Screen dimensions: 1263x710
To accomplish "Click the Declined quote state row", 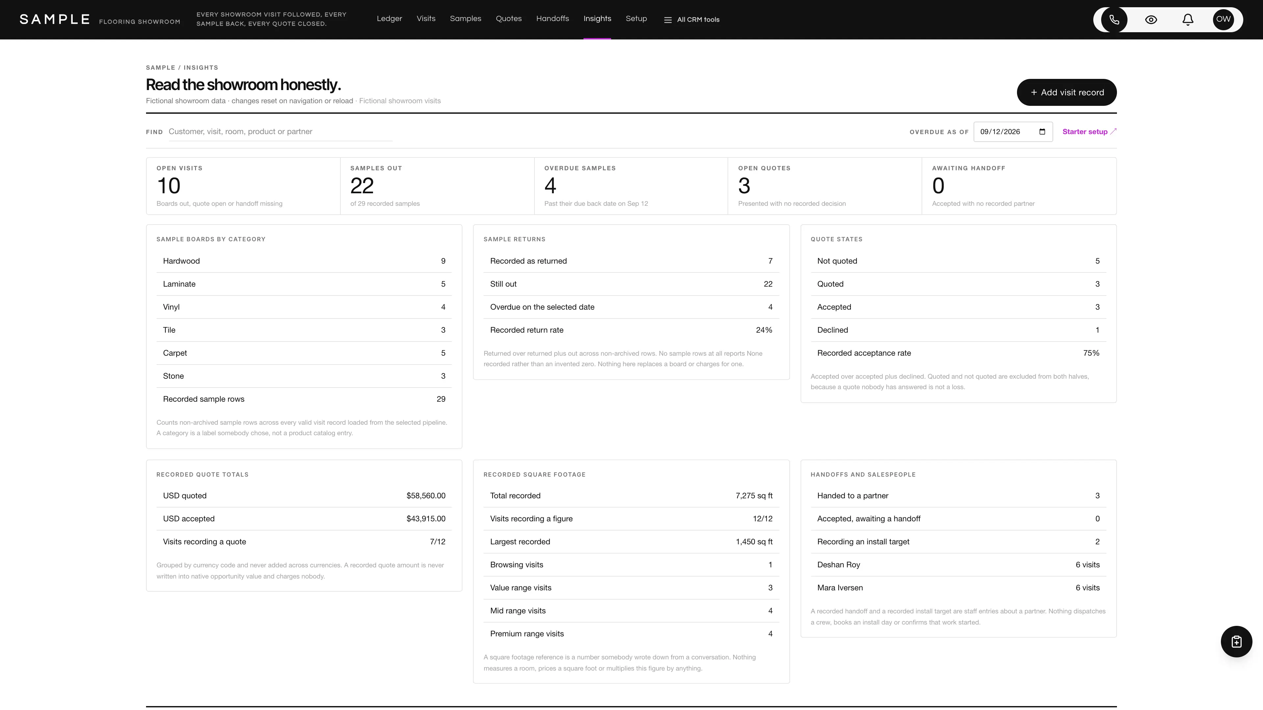I will pos(958,330).
